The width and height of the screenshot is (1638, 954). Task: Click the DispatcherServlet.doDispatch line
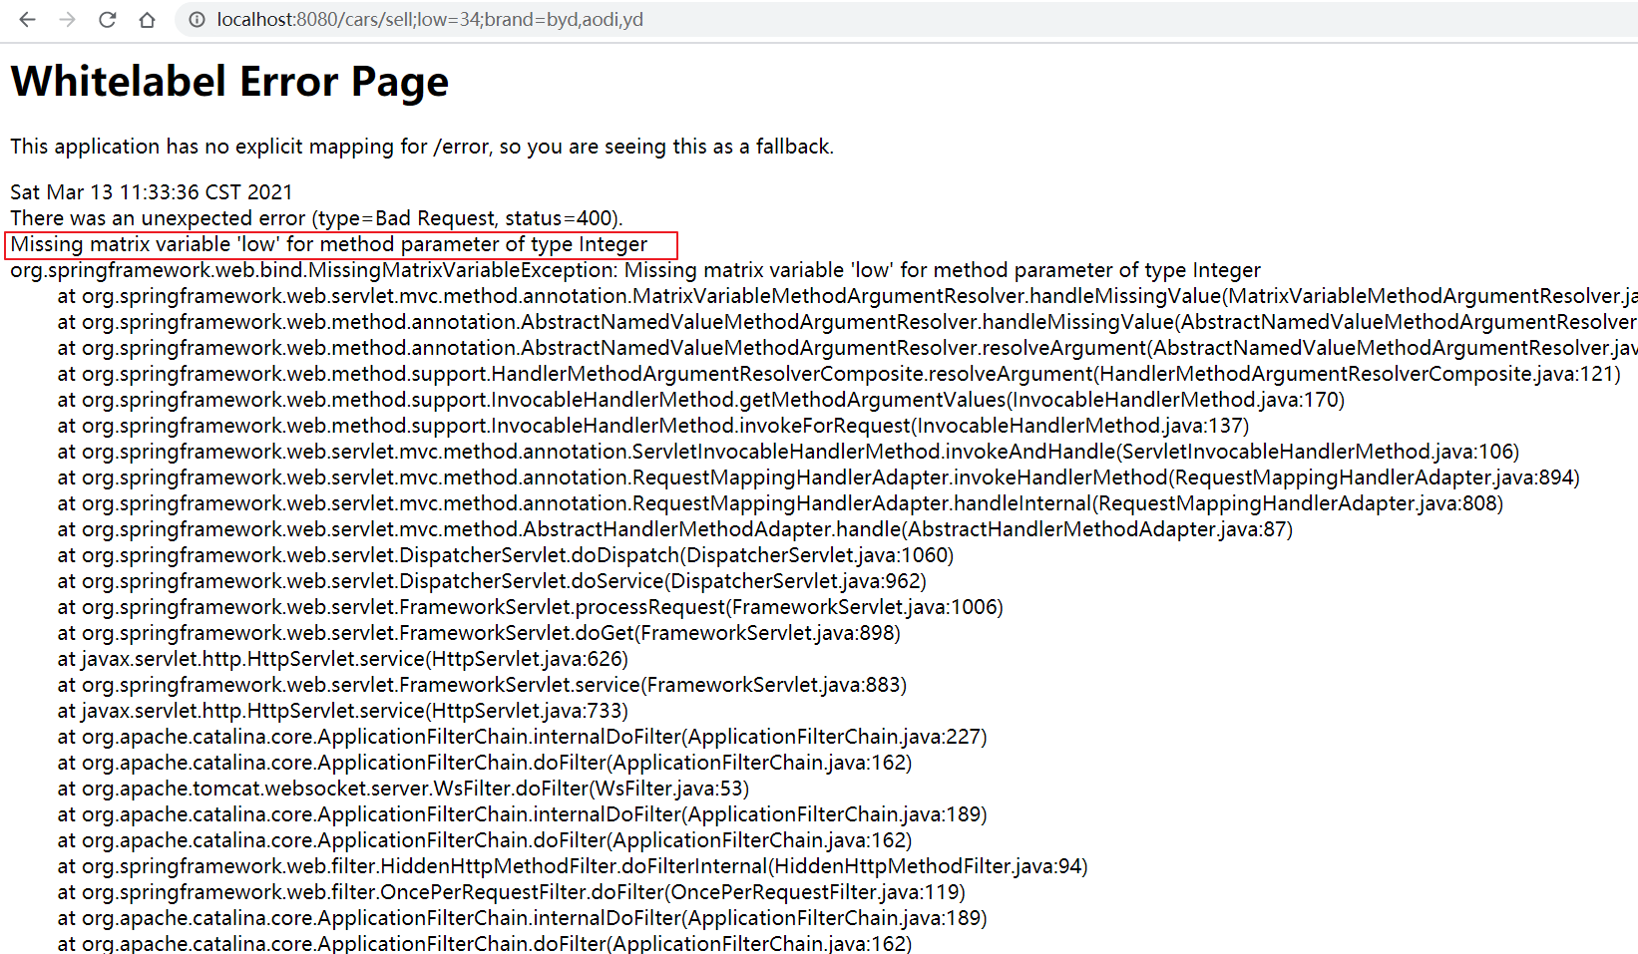coord(506,555)
